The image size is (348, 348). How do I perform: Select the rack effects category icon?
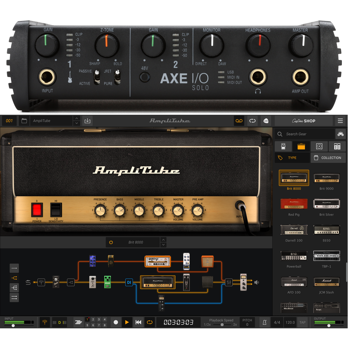tap(337, 146)
